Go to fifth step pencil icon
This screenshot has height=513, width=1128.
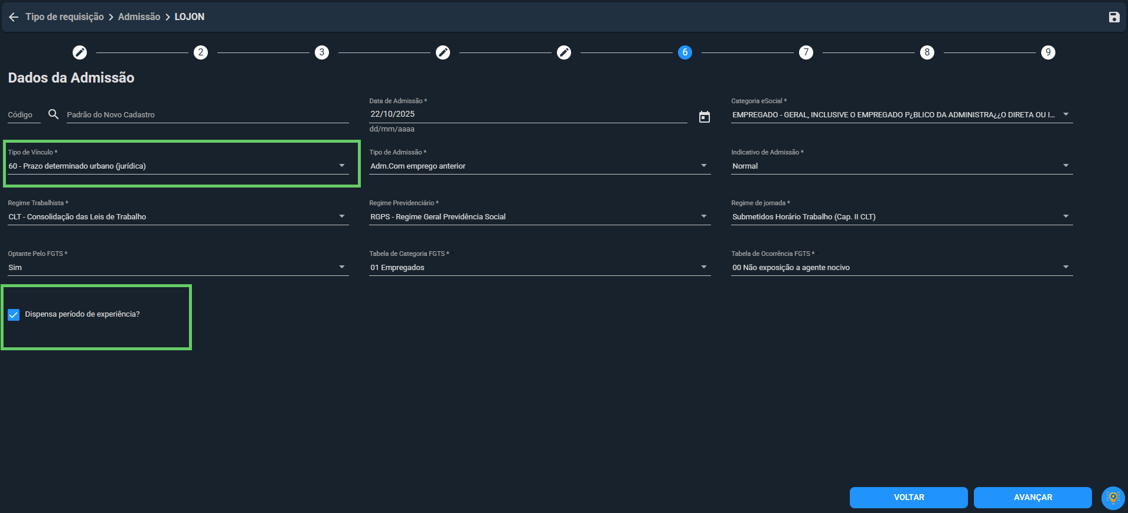(564, 52)
